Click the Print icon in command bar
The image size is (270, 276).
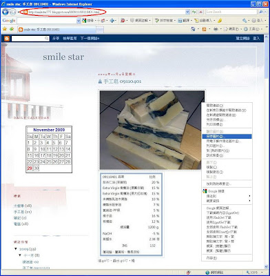coord(216,29)
